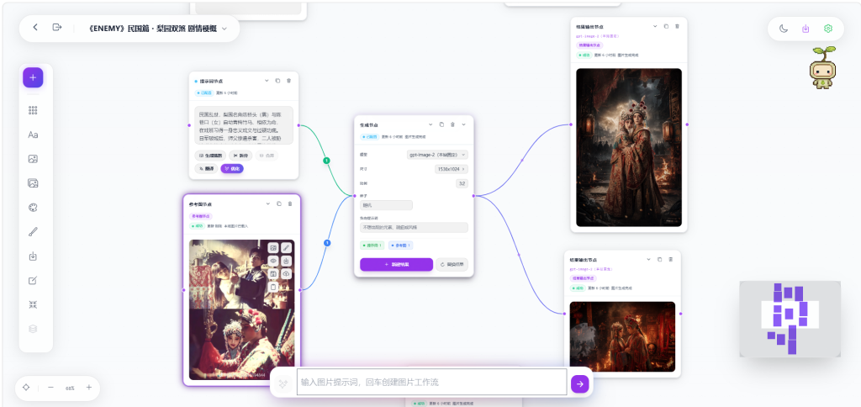The image size is (861, 407).
Task: Zoom in with the plus button
Action: point(89,387)
